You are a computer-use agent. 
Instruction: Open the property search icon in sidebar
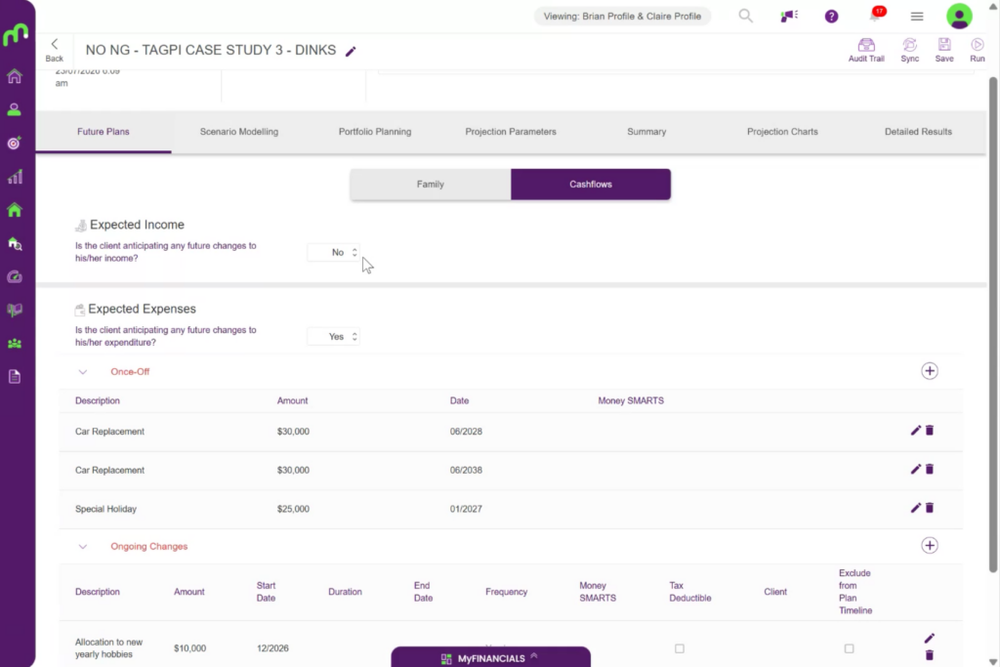[x=14, y=243]
